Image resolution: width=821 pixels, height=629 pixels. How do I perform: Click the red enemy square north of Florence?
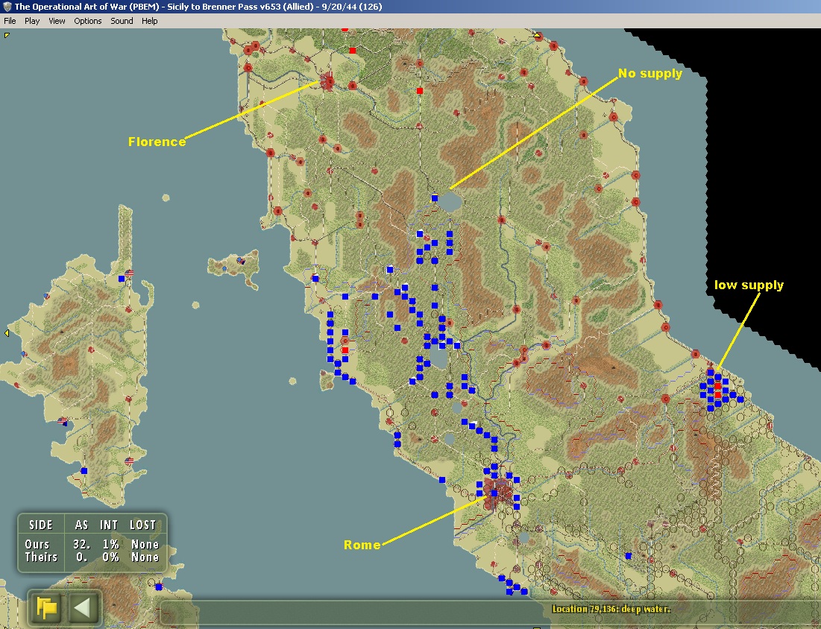pos(353,51)
